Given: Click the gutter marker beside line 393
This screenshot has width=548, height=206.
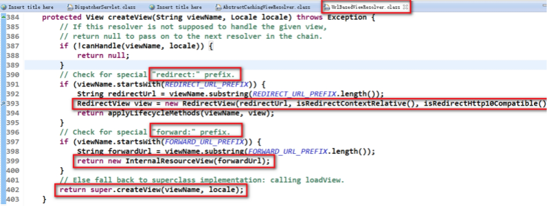Looking at the screenshot, I should click(x=3, y=103).
